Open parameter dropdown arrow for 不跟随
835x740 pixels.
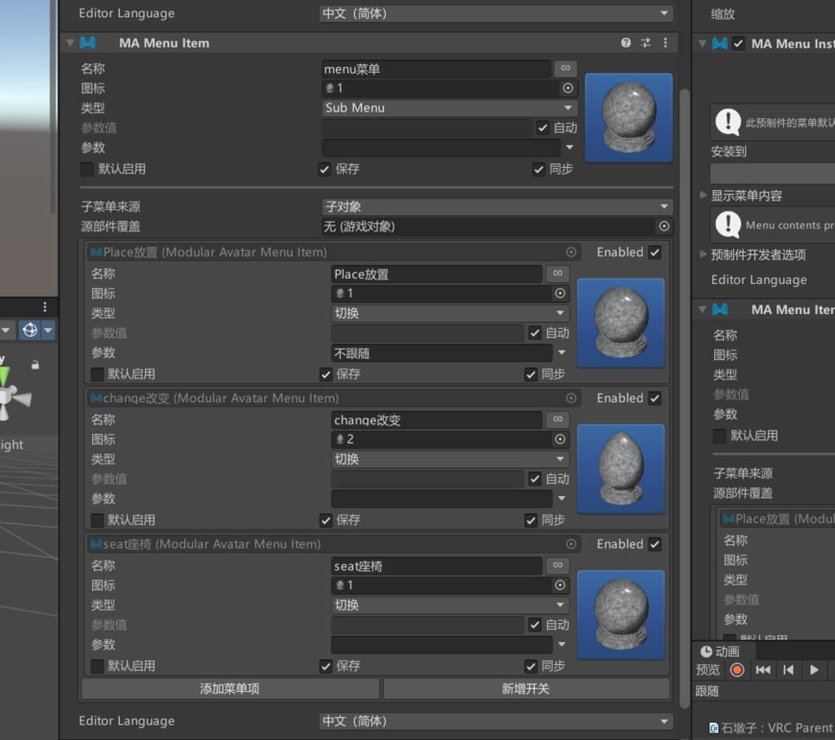click(x=562, y=352)
